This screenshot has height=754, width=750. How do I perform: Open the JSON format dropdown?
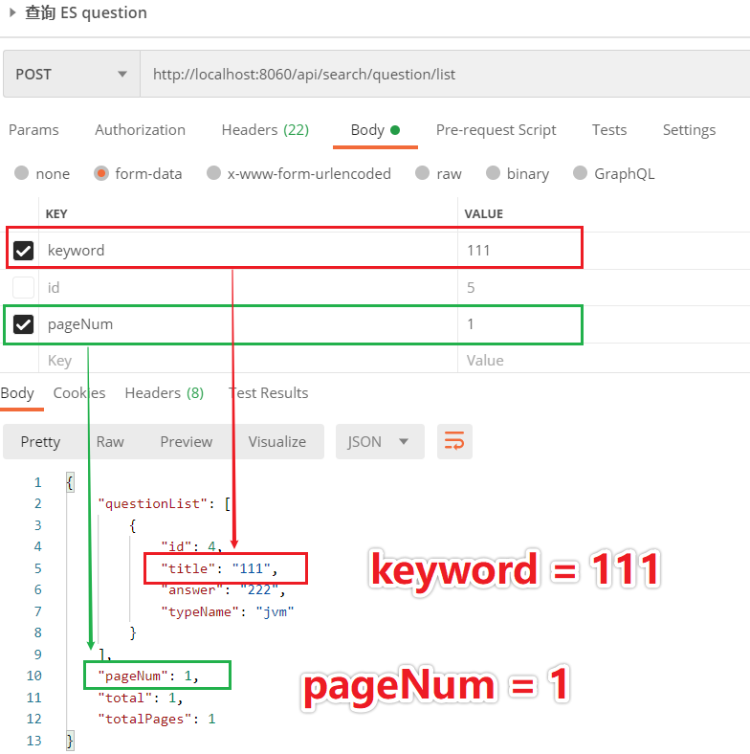(x=378, y=441)
